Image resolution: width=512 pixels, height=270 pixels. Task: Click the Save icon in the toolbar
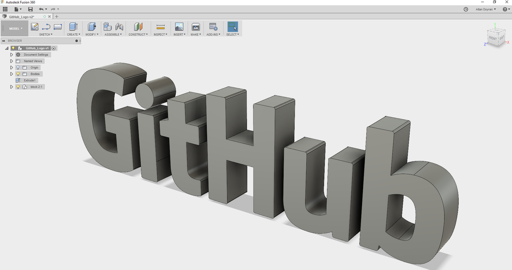click(x=30, y=9)
